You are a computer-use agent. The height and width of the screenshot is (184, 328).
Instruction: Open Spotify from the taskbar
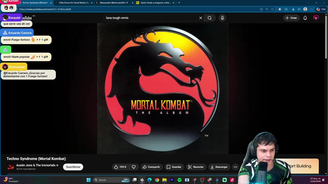pyautogui.click(x=179, y=180)
